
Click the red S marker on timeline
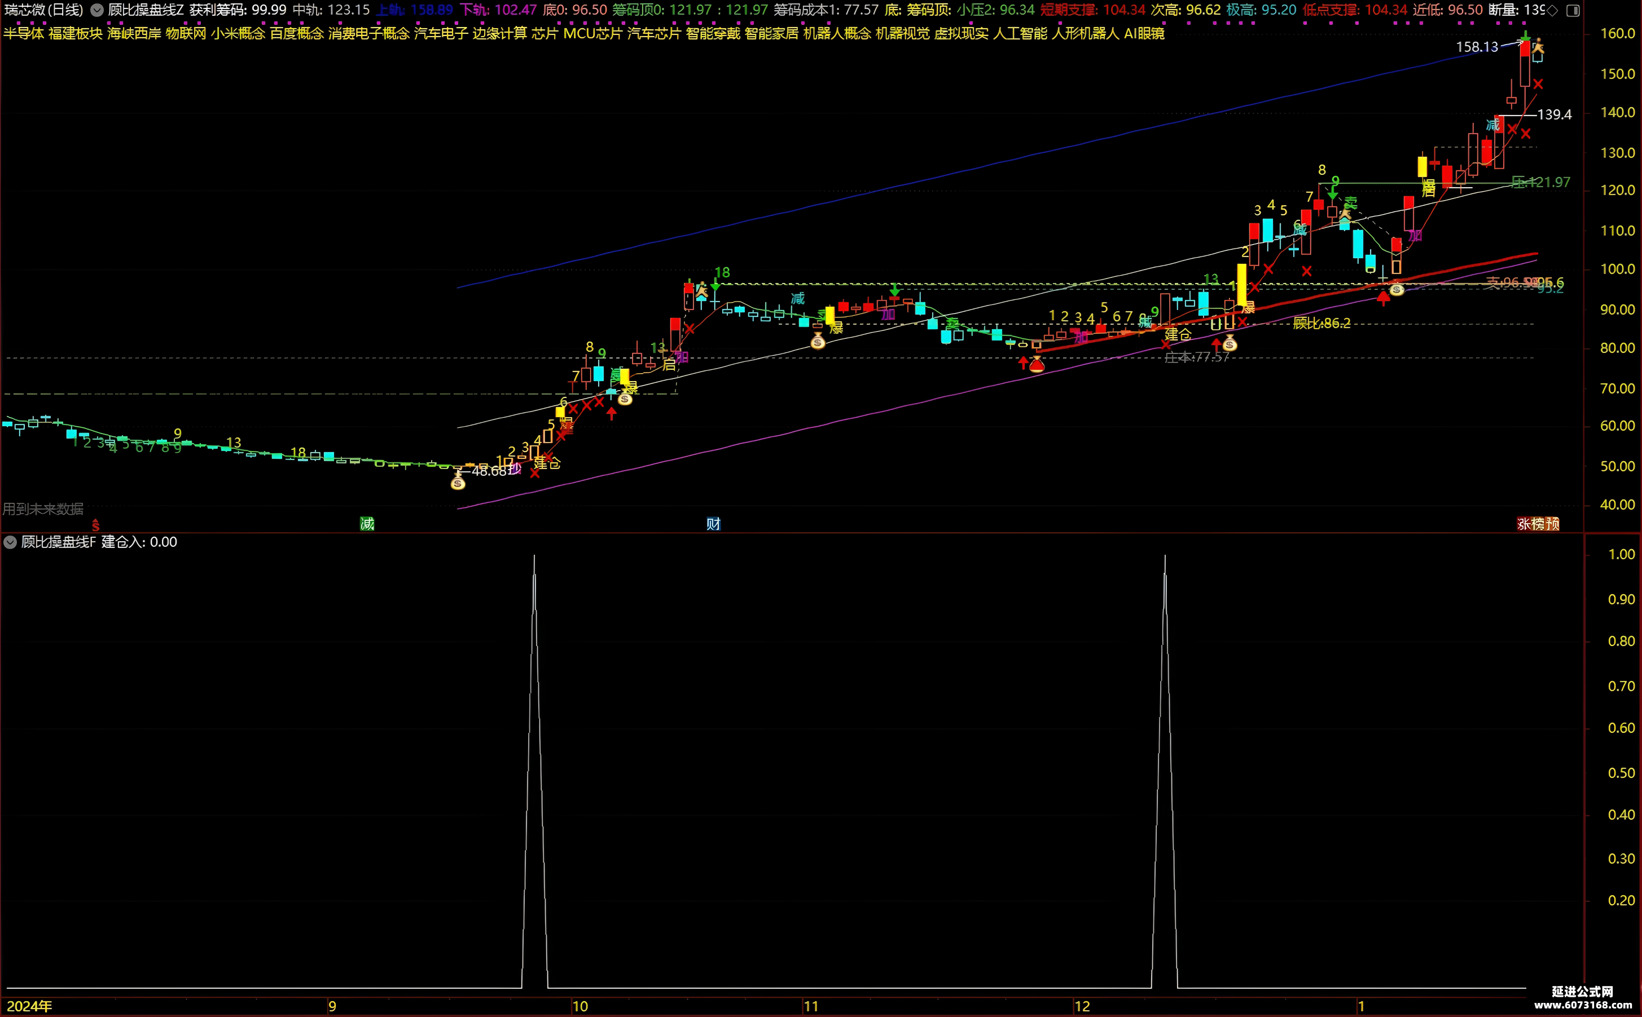point(95,525)
